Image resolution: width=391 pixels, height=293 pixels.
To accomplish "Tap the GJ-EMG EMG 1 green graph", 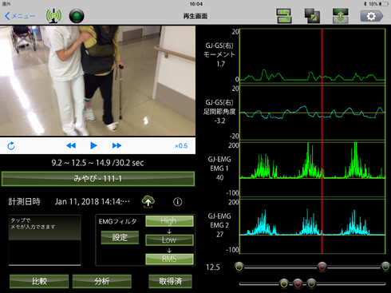I will (x=313, y=169).
